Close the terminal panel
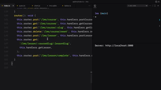This screenshot has width=161, height=90. click(x=158, y=6)
